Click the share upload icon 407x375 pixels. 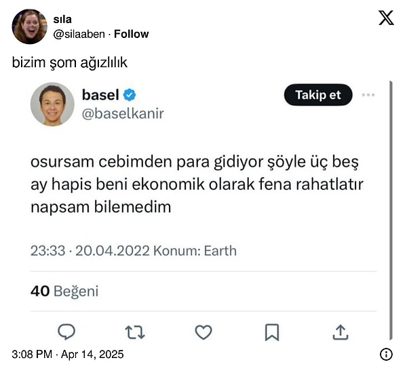tap(341, 332)
